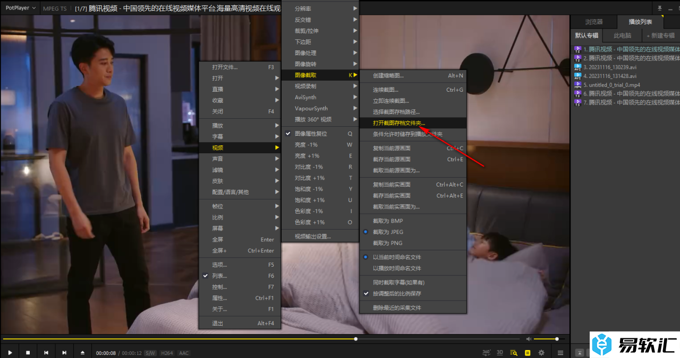
Task: Choose 删除最近的采集文件 entry
Action: point(413,308)
